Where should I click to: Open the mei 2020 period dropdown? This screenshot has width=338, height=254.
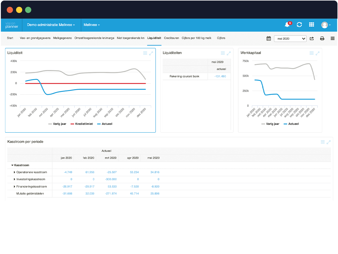[x=290, y=39]
